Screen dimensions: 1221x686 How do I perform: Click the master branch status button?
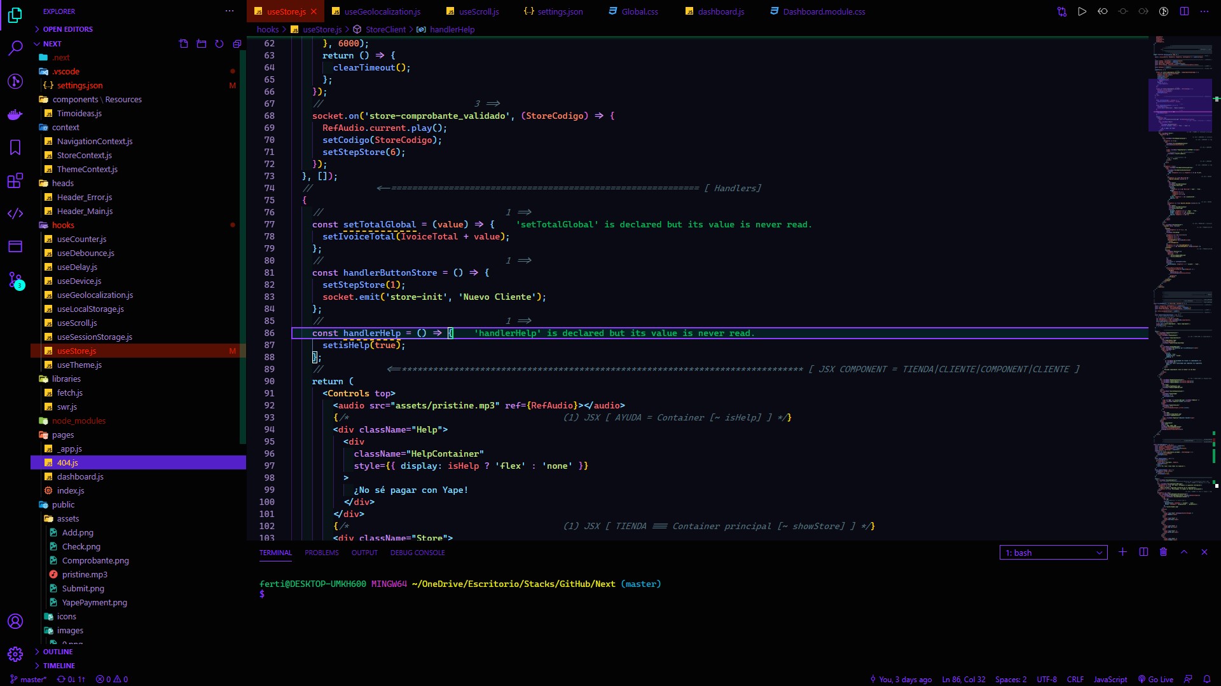(x=29, y=679)
